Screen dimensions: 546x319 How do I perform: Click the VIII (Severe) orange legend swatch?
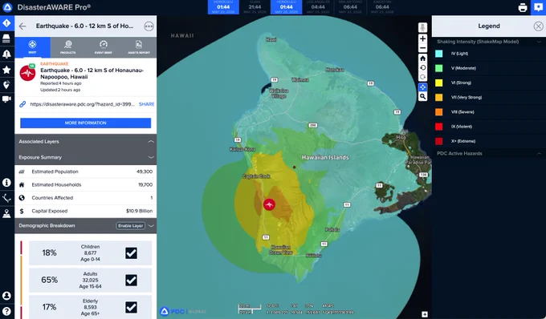[x=438, y=112]
